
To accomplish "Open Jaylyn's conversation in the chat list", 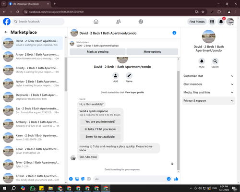I will pos(32,84).
